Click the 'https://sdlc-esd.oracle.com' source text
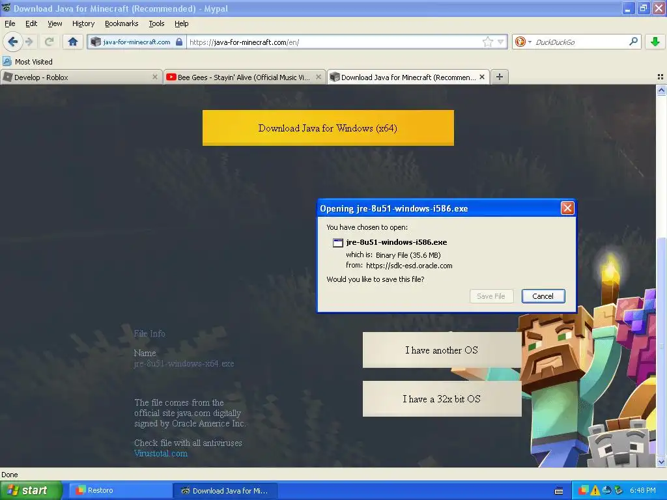 (x=409, y=266)
